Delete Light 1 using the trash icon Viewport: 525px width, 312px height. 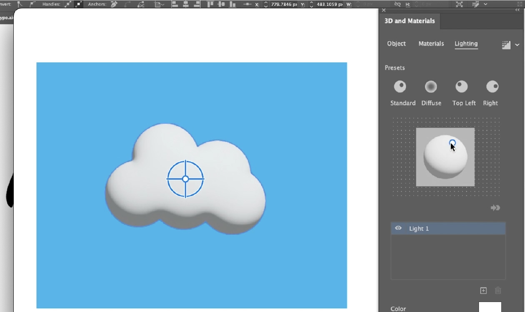[x=498, y=290]
